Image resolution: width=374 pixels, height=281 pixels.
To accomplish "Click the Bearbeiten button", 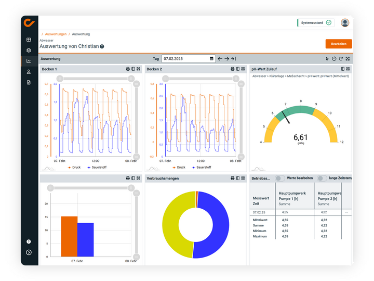I will point(338,44).
